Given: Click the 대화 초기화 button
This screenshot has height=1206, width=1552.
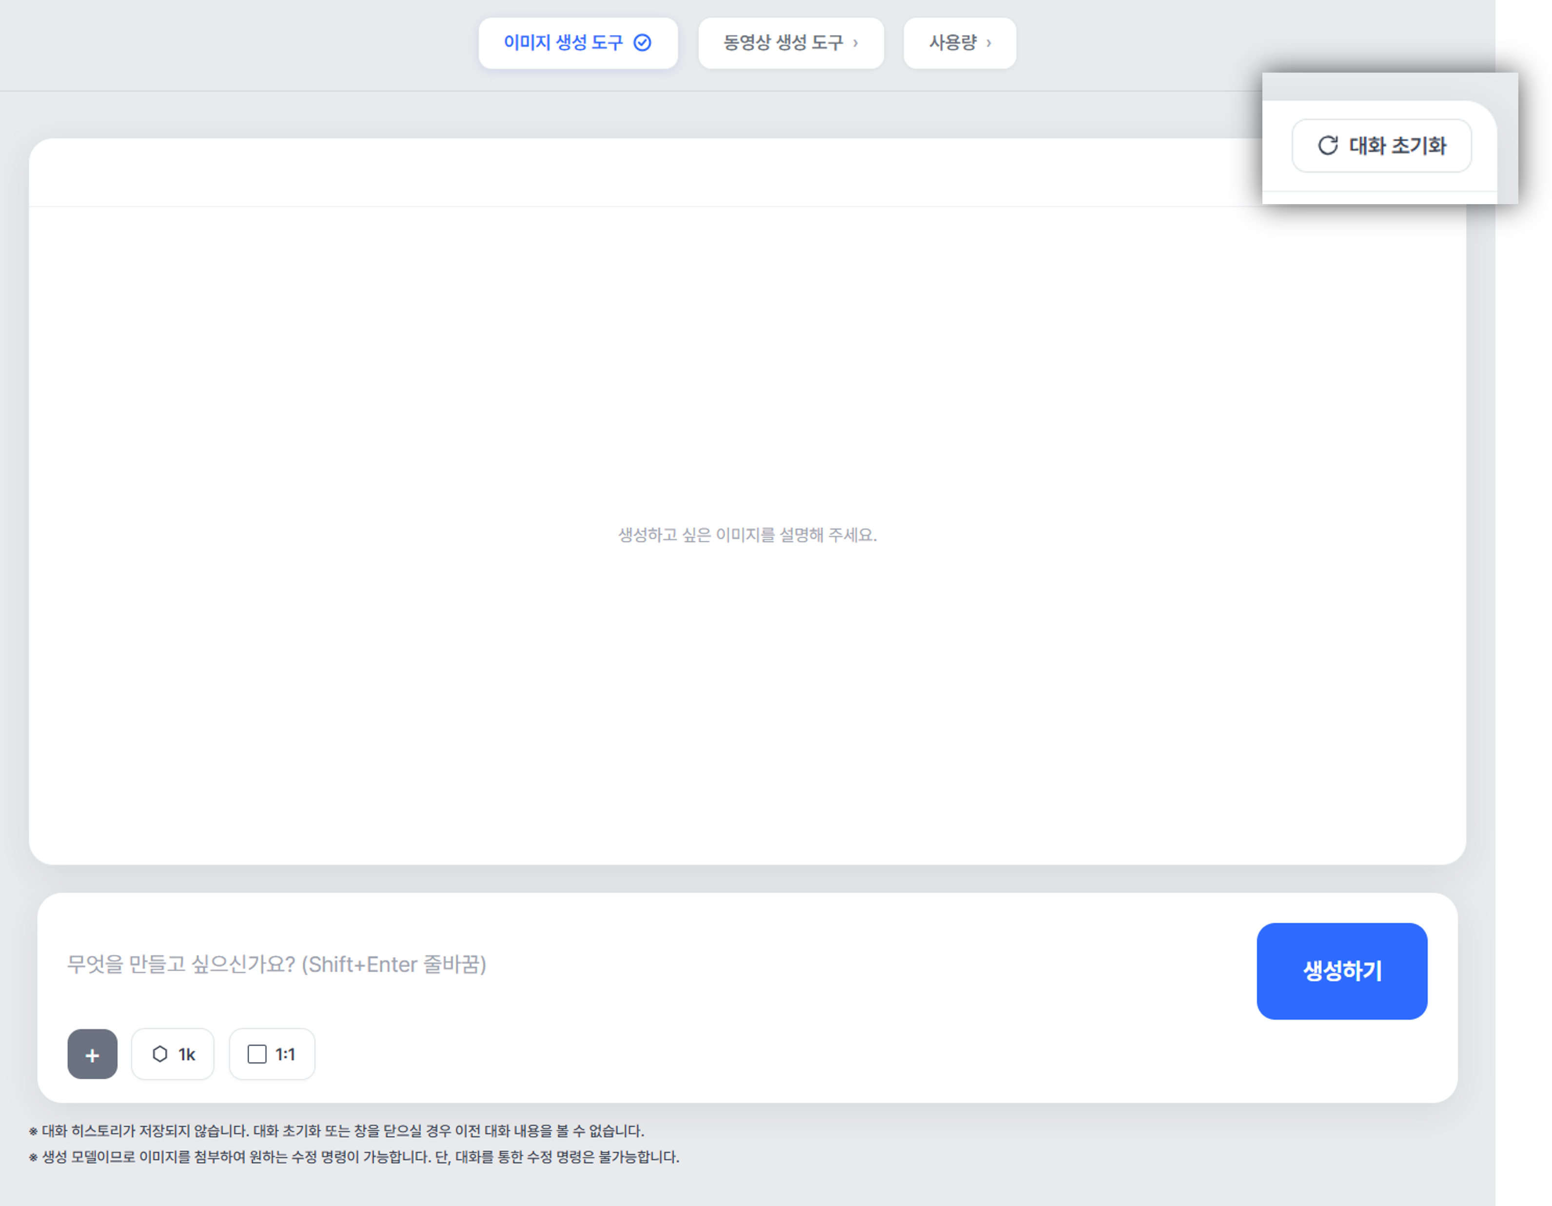Looking at the screenshot, I should 1381,146.
